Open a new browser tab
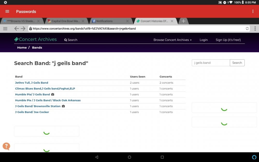This screenshot has height=162, width=259. tap(183, 21)
